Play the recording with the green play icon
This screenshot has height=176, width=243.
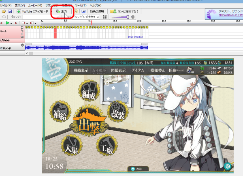[x=7, y=23]
